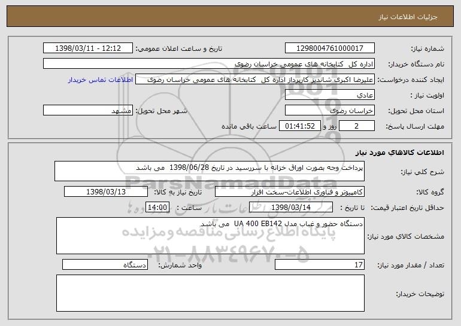Click the تعداد / مقدار مورد نیاز label

[x=411, y=265]
